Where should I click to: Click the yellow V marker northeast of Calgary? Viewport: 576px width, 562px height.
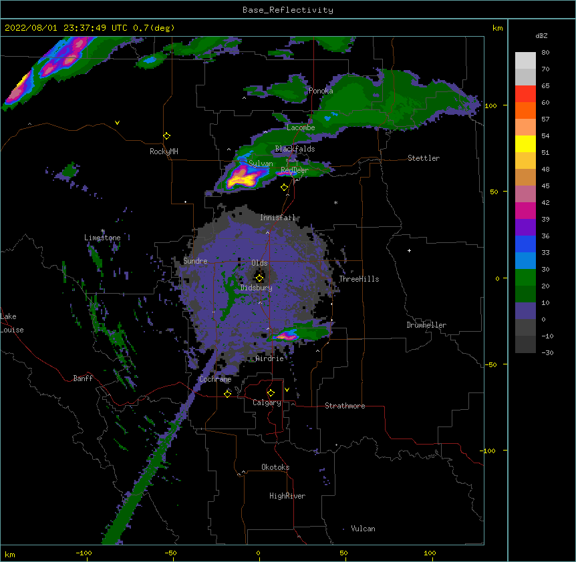[x=287, y=390]
